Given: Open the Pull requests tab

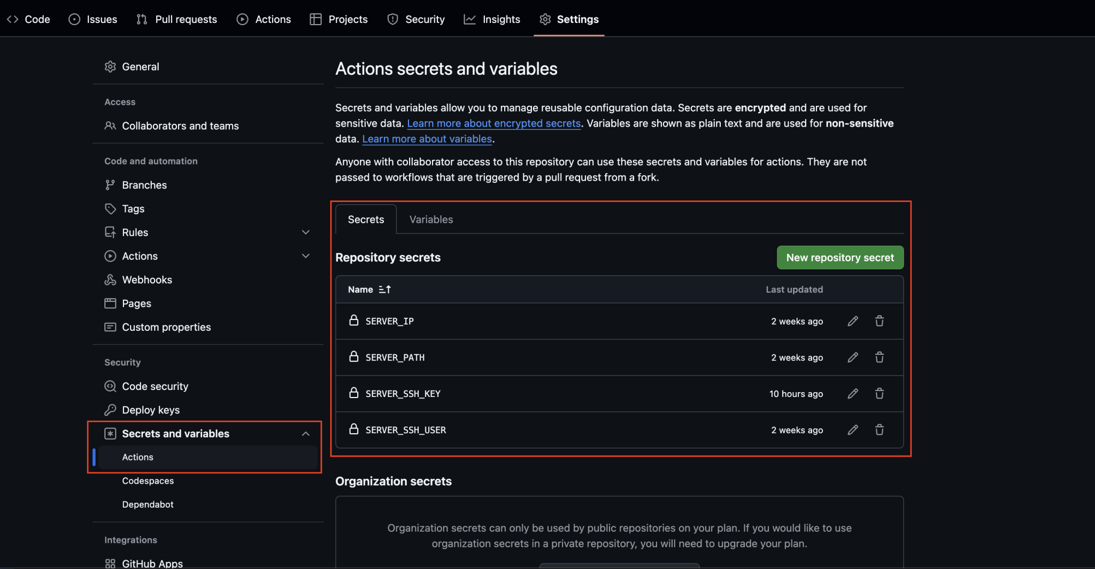Looking at the screenshot, I should 176,19.
